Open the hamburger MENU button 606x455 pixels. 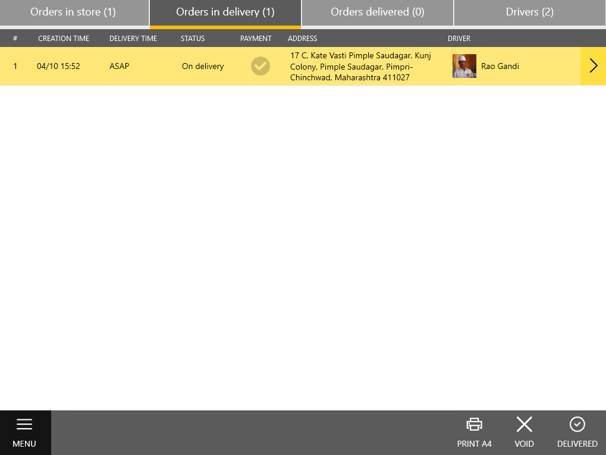(x=24, y=432)
